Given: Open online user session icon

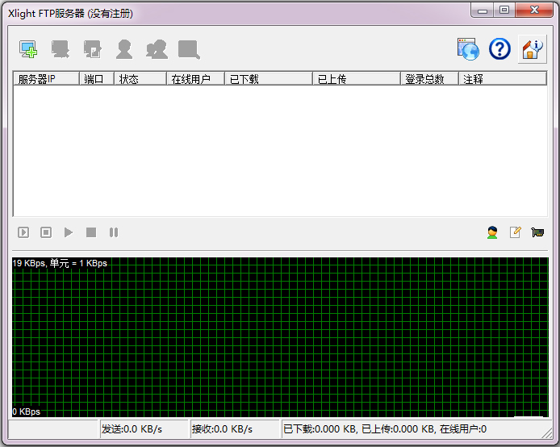Looking at the screenshot, I should (492, 232).
